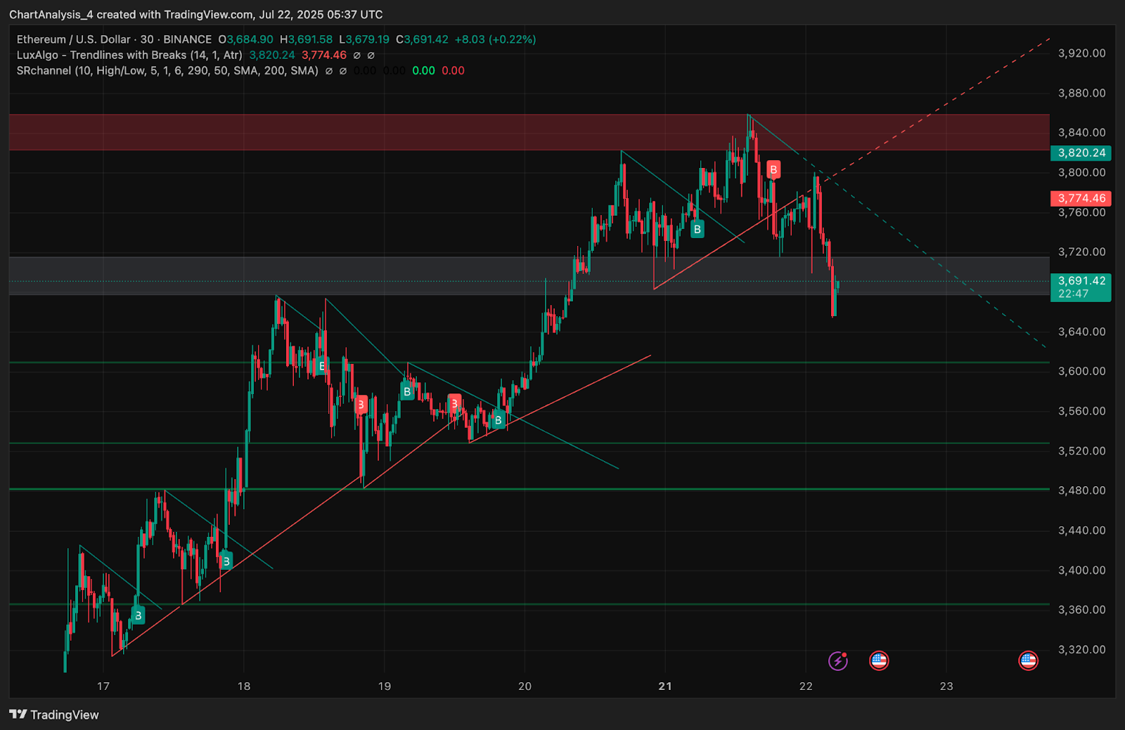Click the red 0.00 SRchannel value
Image resolution: width=1125 pixels, height=730 pixels.
click(x=453, y=70)
